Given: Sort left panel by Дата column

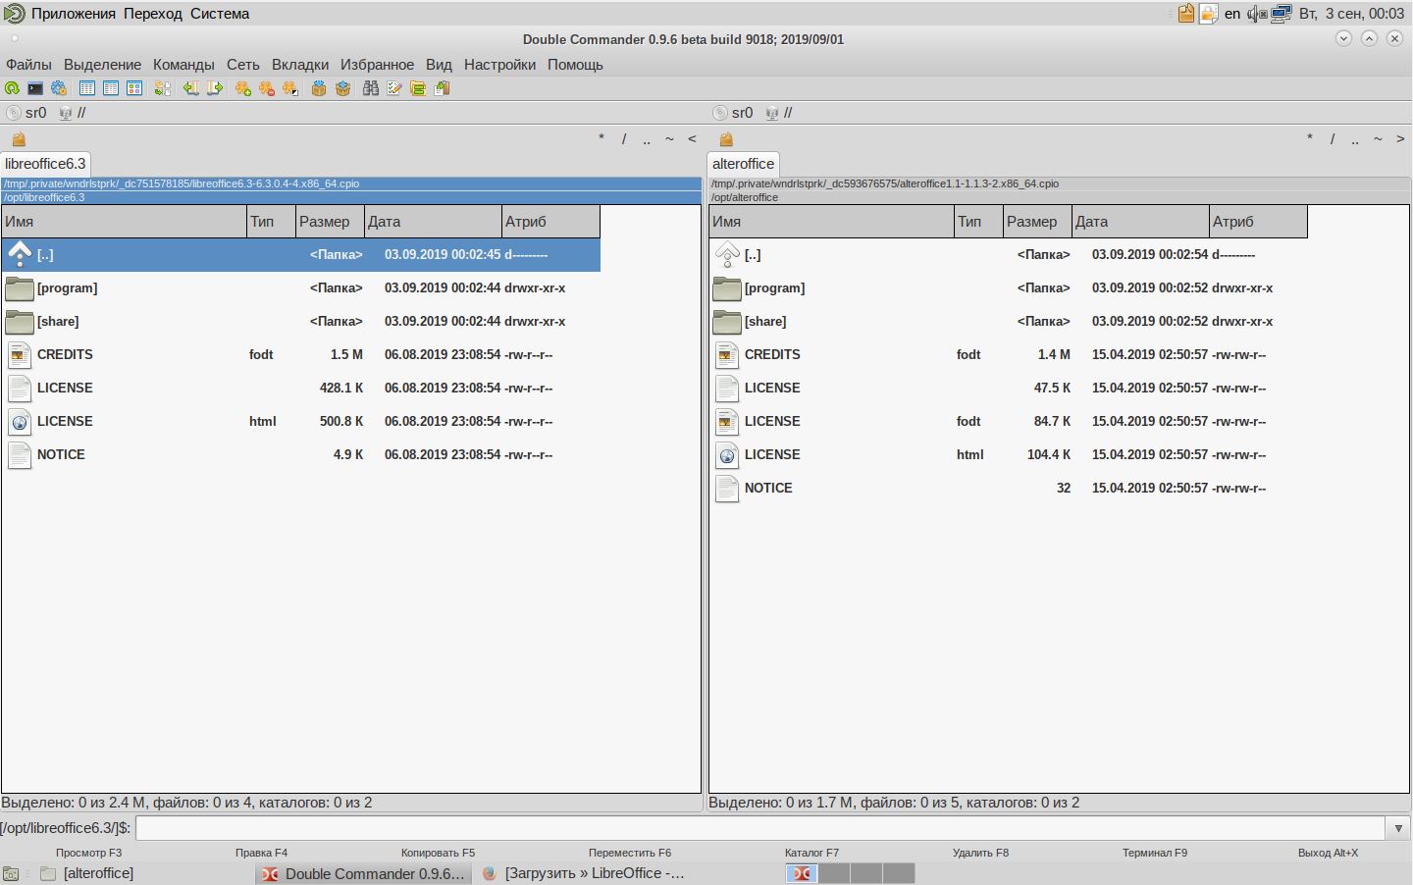Looking at the screenshot, I should point(434,222).
